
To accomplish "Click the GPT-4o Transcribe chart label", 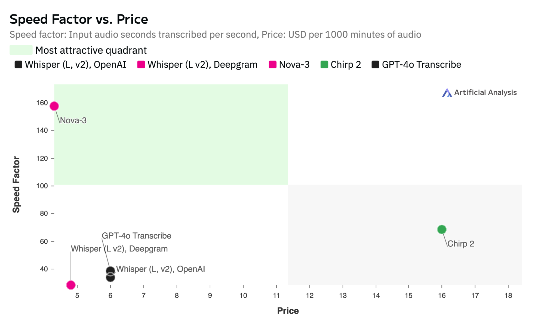I will 136,236.
